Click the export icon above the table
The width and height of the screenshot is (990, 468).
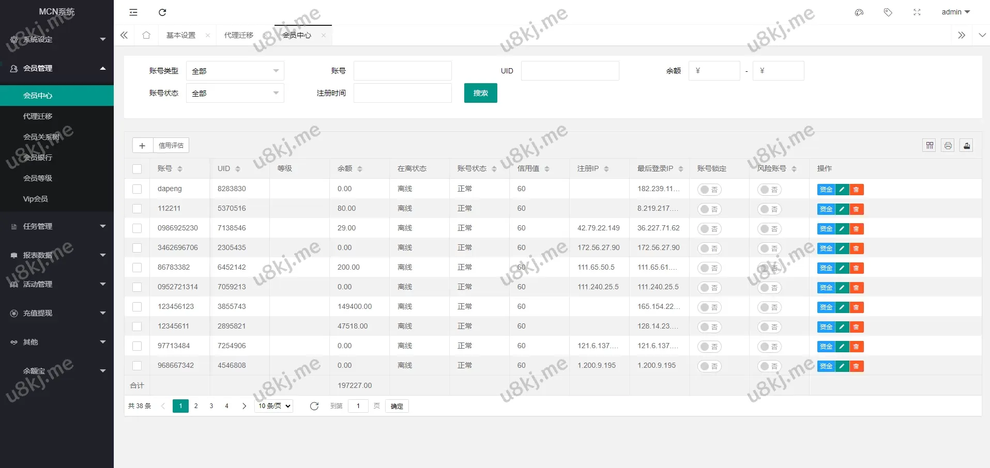coord(967,146)
